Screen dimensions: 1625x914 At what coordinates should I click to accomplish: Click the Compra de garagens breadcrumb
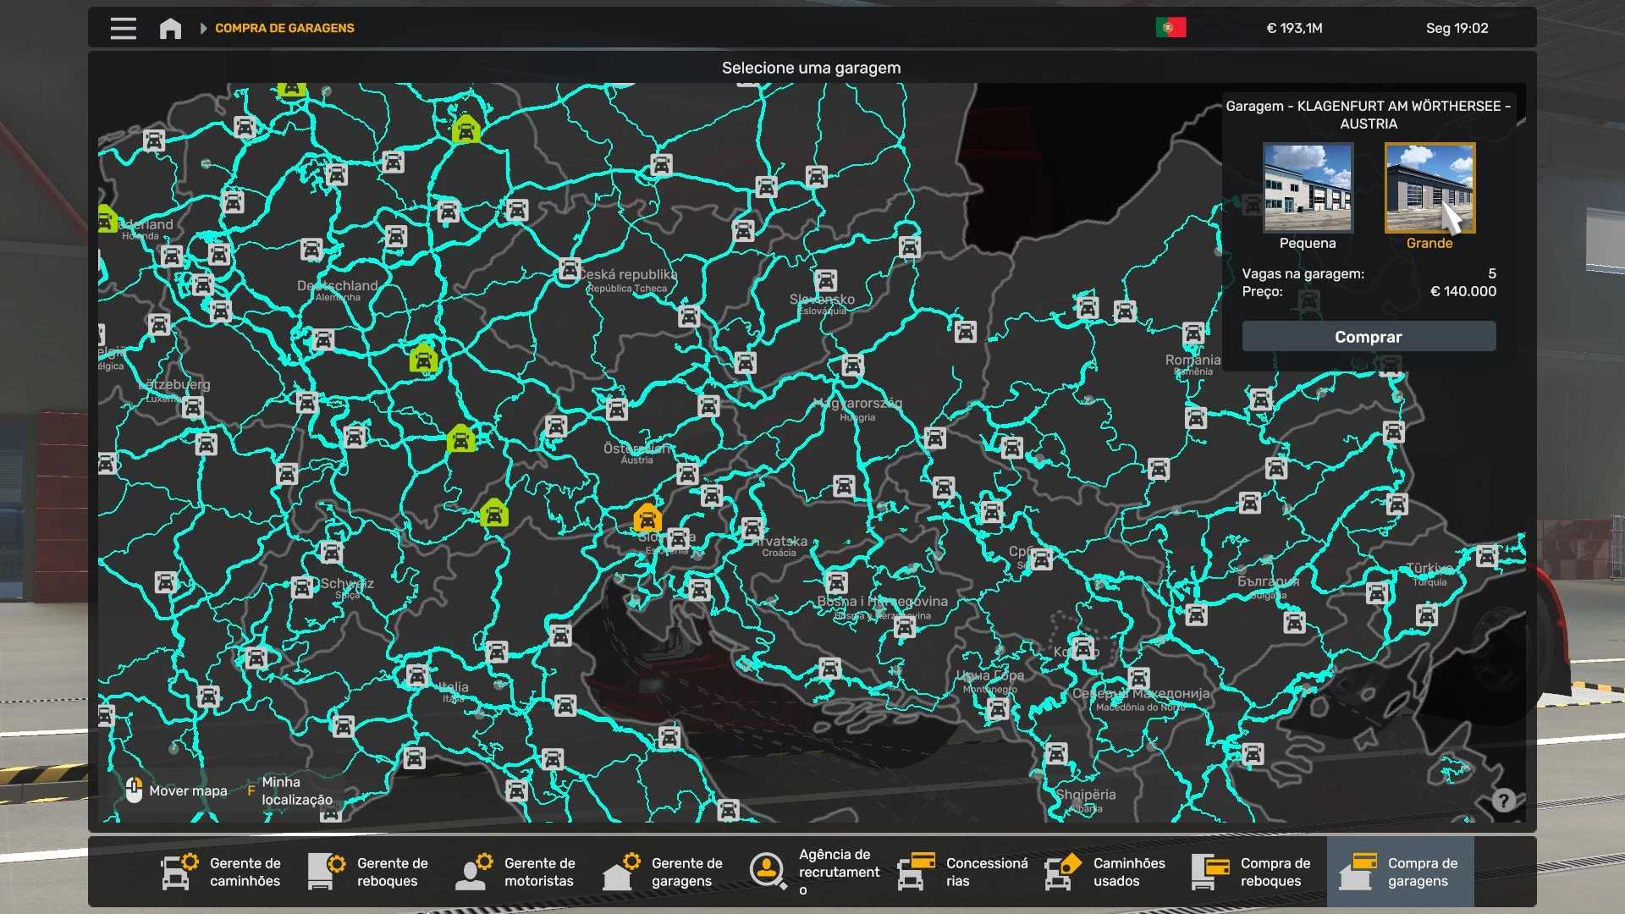pos(284,28)
